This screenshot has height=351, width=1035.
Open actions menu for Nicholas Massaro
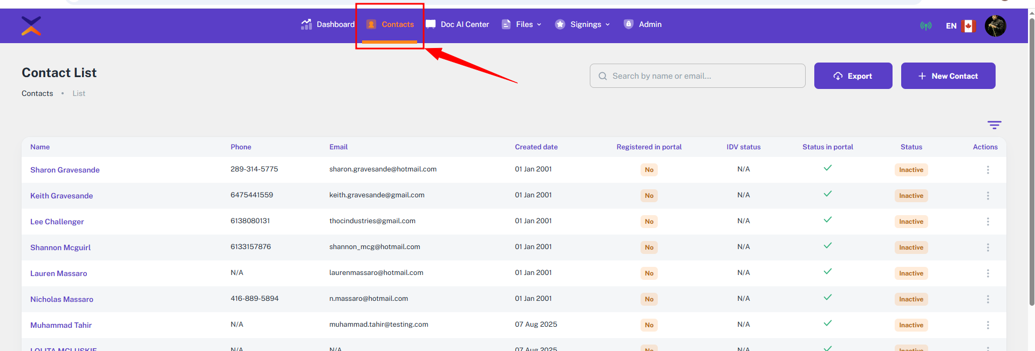[988, 299]
